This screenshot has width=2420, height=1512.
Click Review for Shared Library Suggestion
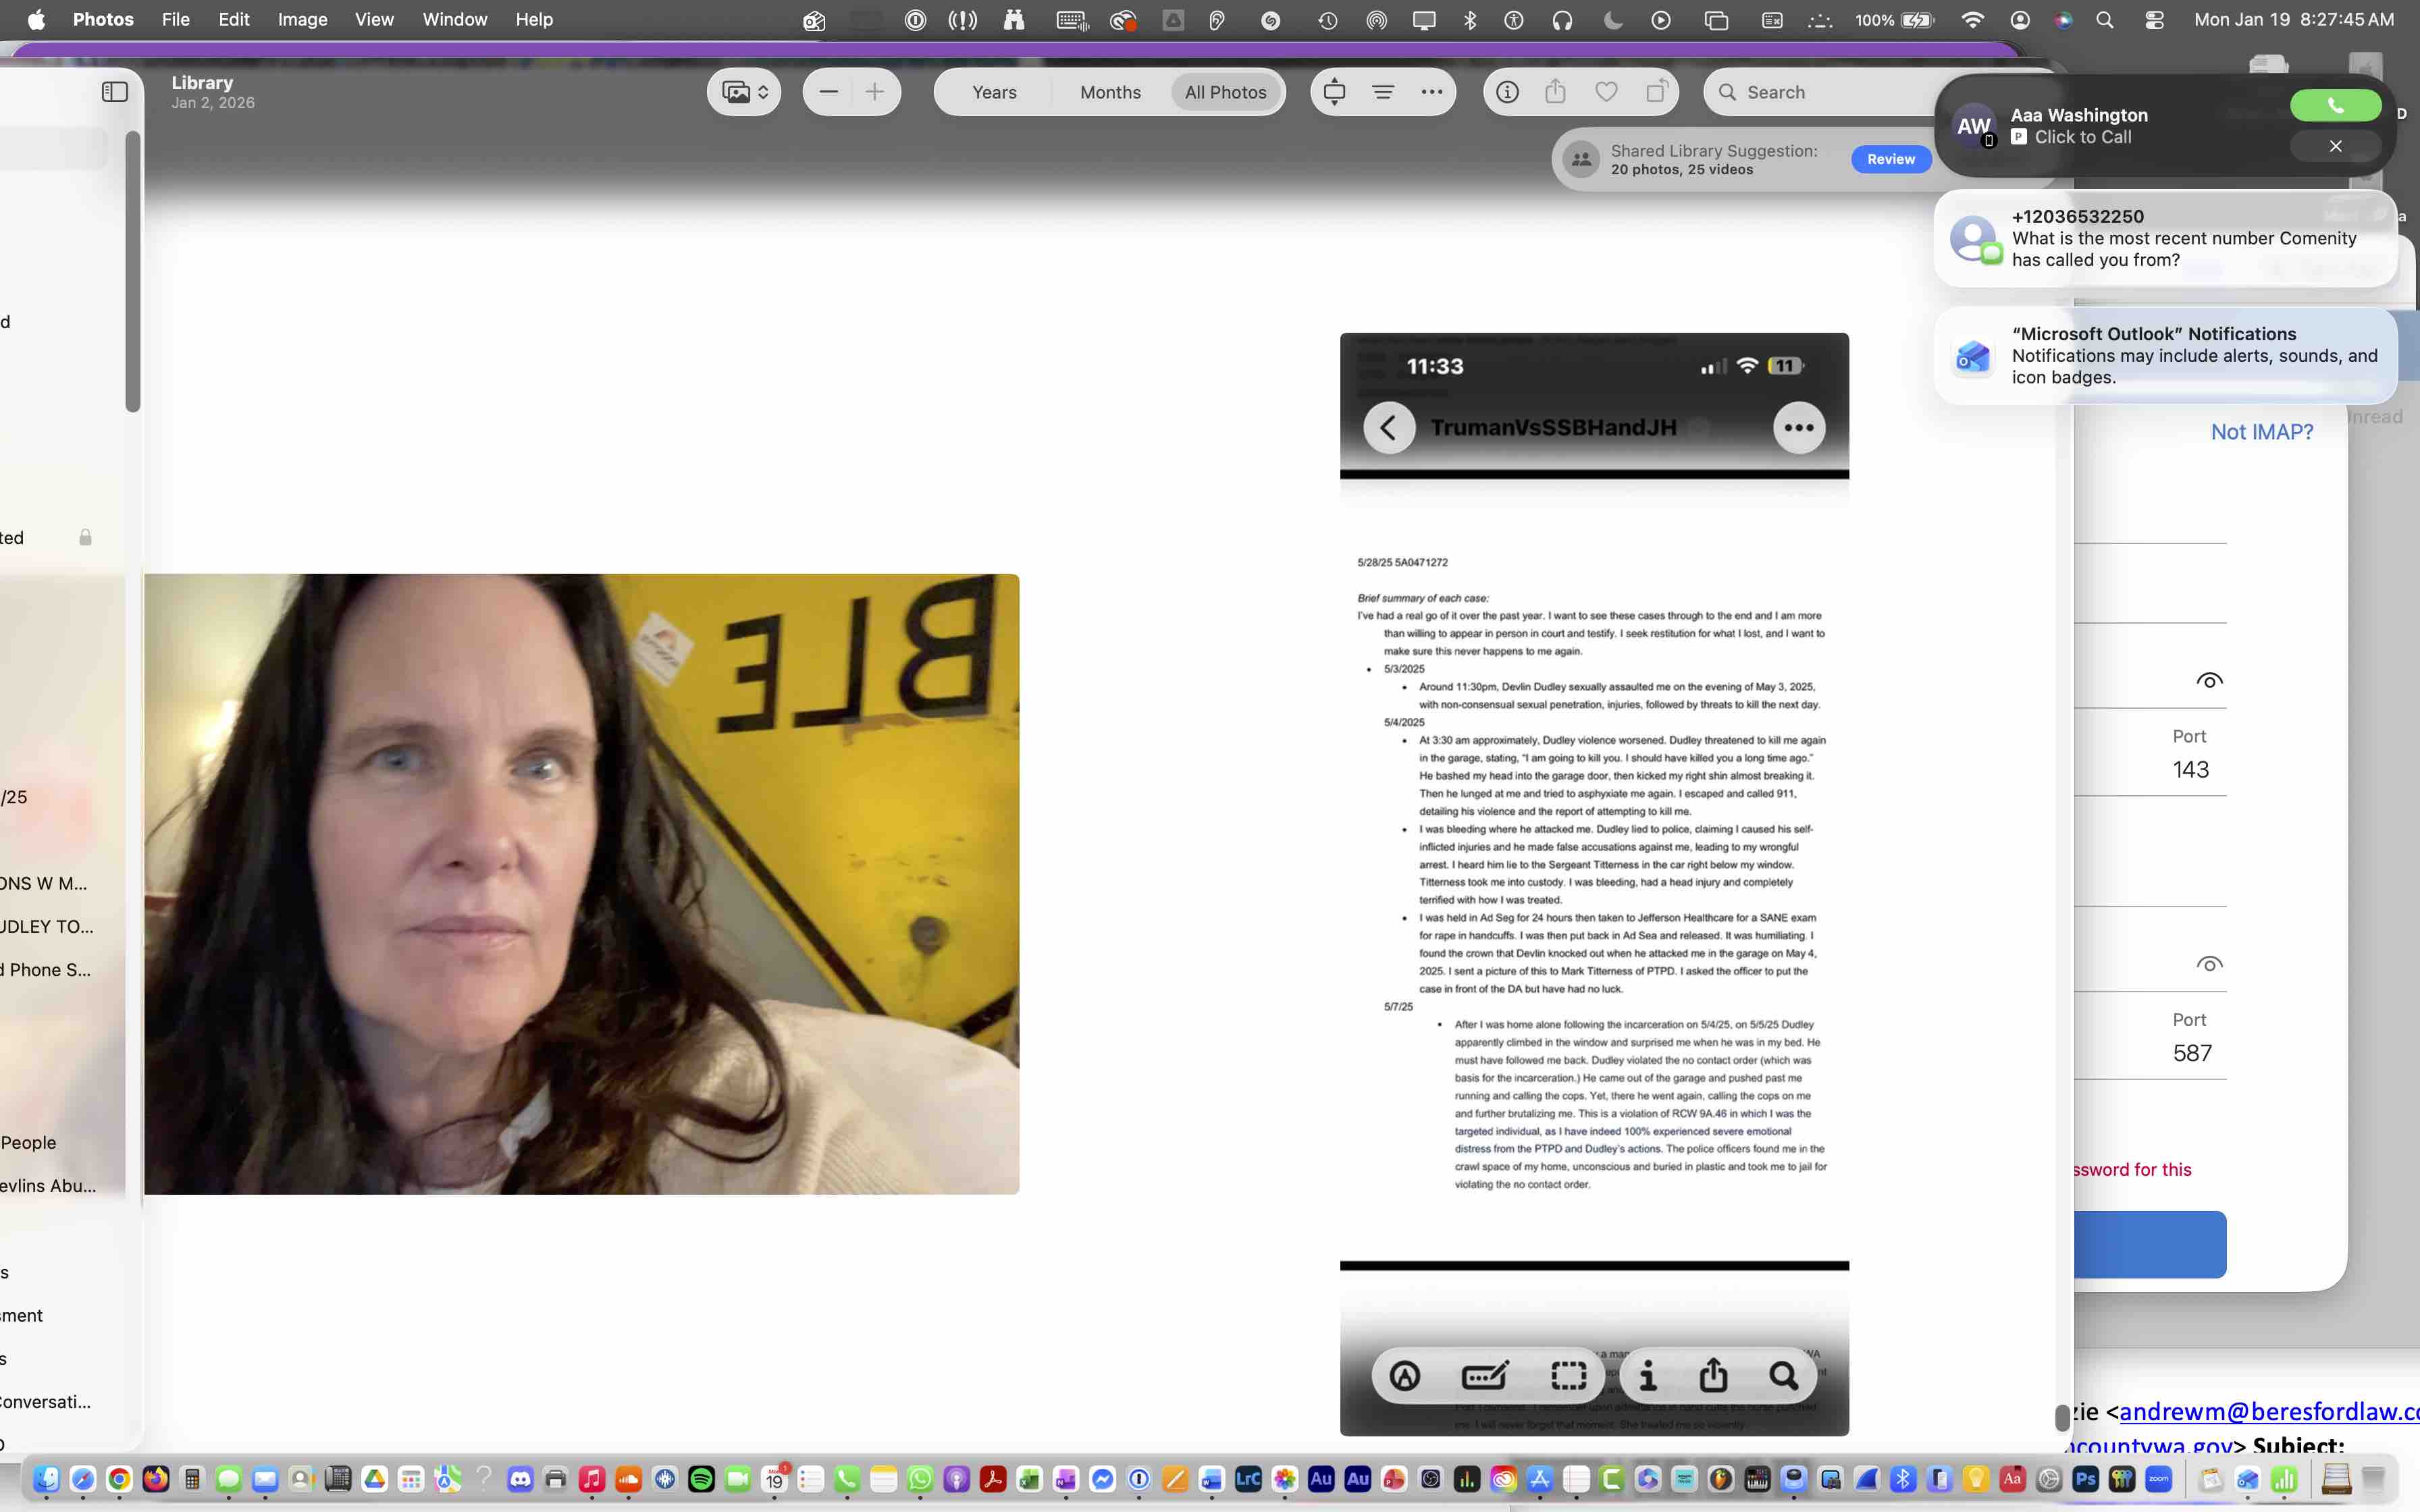click(1890, 159)
